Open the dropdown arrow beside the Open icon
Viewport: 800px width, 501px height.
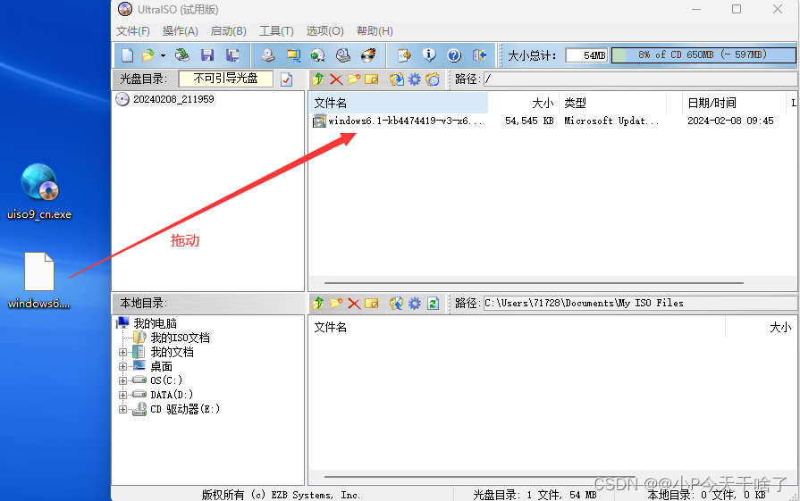pyautogui.click(x=164, y=55)
